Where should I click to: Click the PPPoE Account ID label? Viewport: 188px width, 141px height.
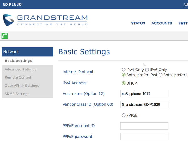(x=79, y=126)
